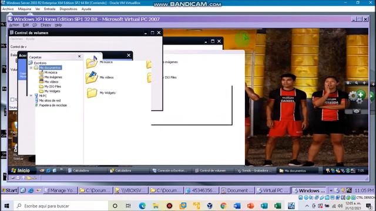Open Opciones menu in Control de volumen

pos(16,39)
